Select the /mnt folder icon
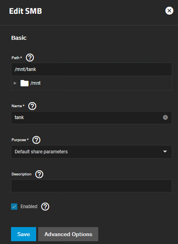Viewport: 178px width, 244px height. [x=24, y=83]
